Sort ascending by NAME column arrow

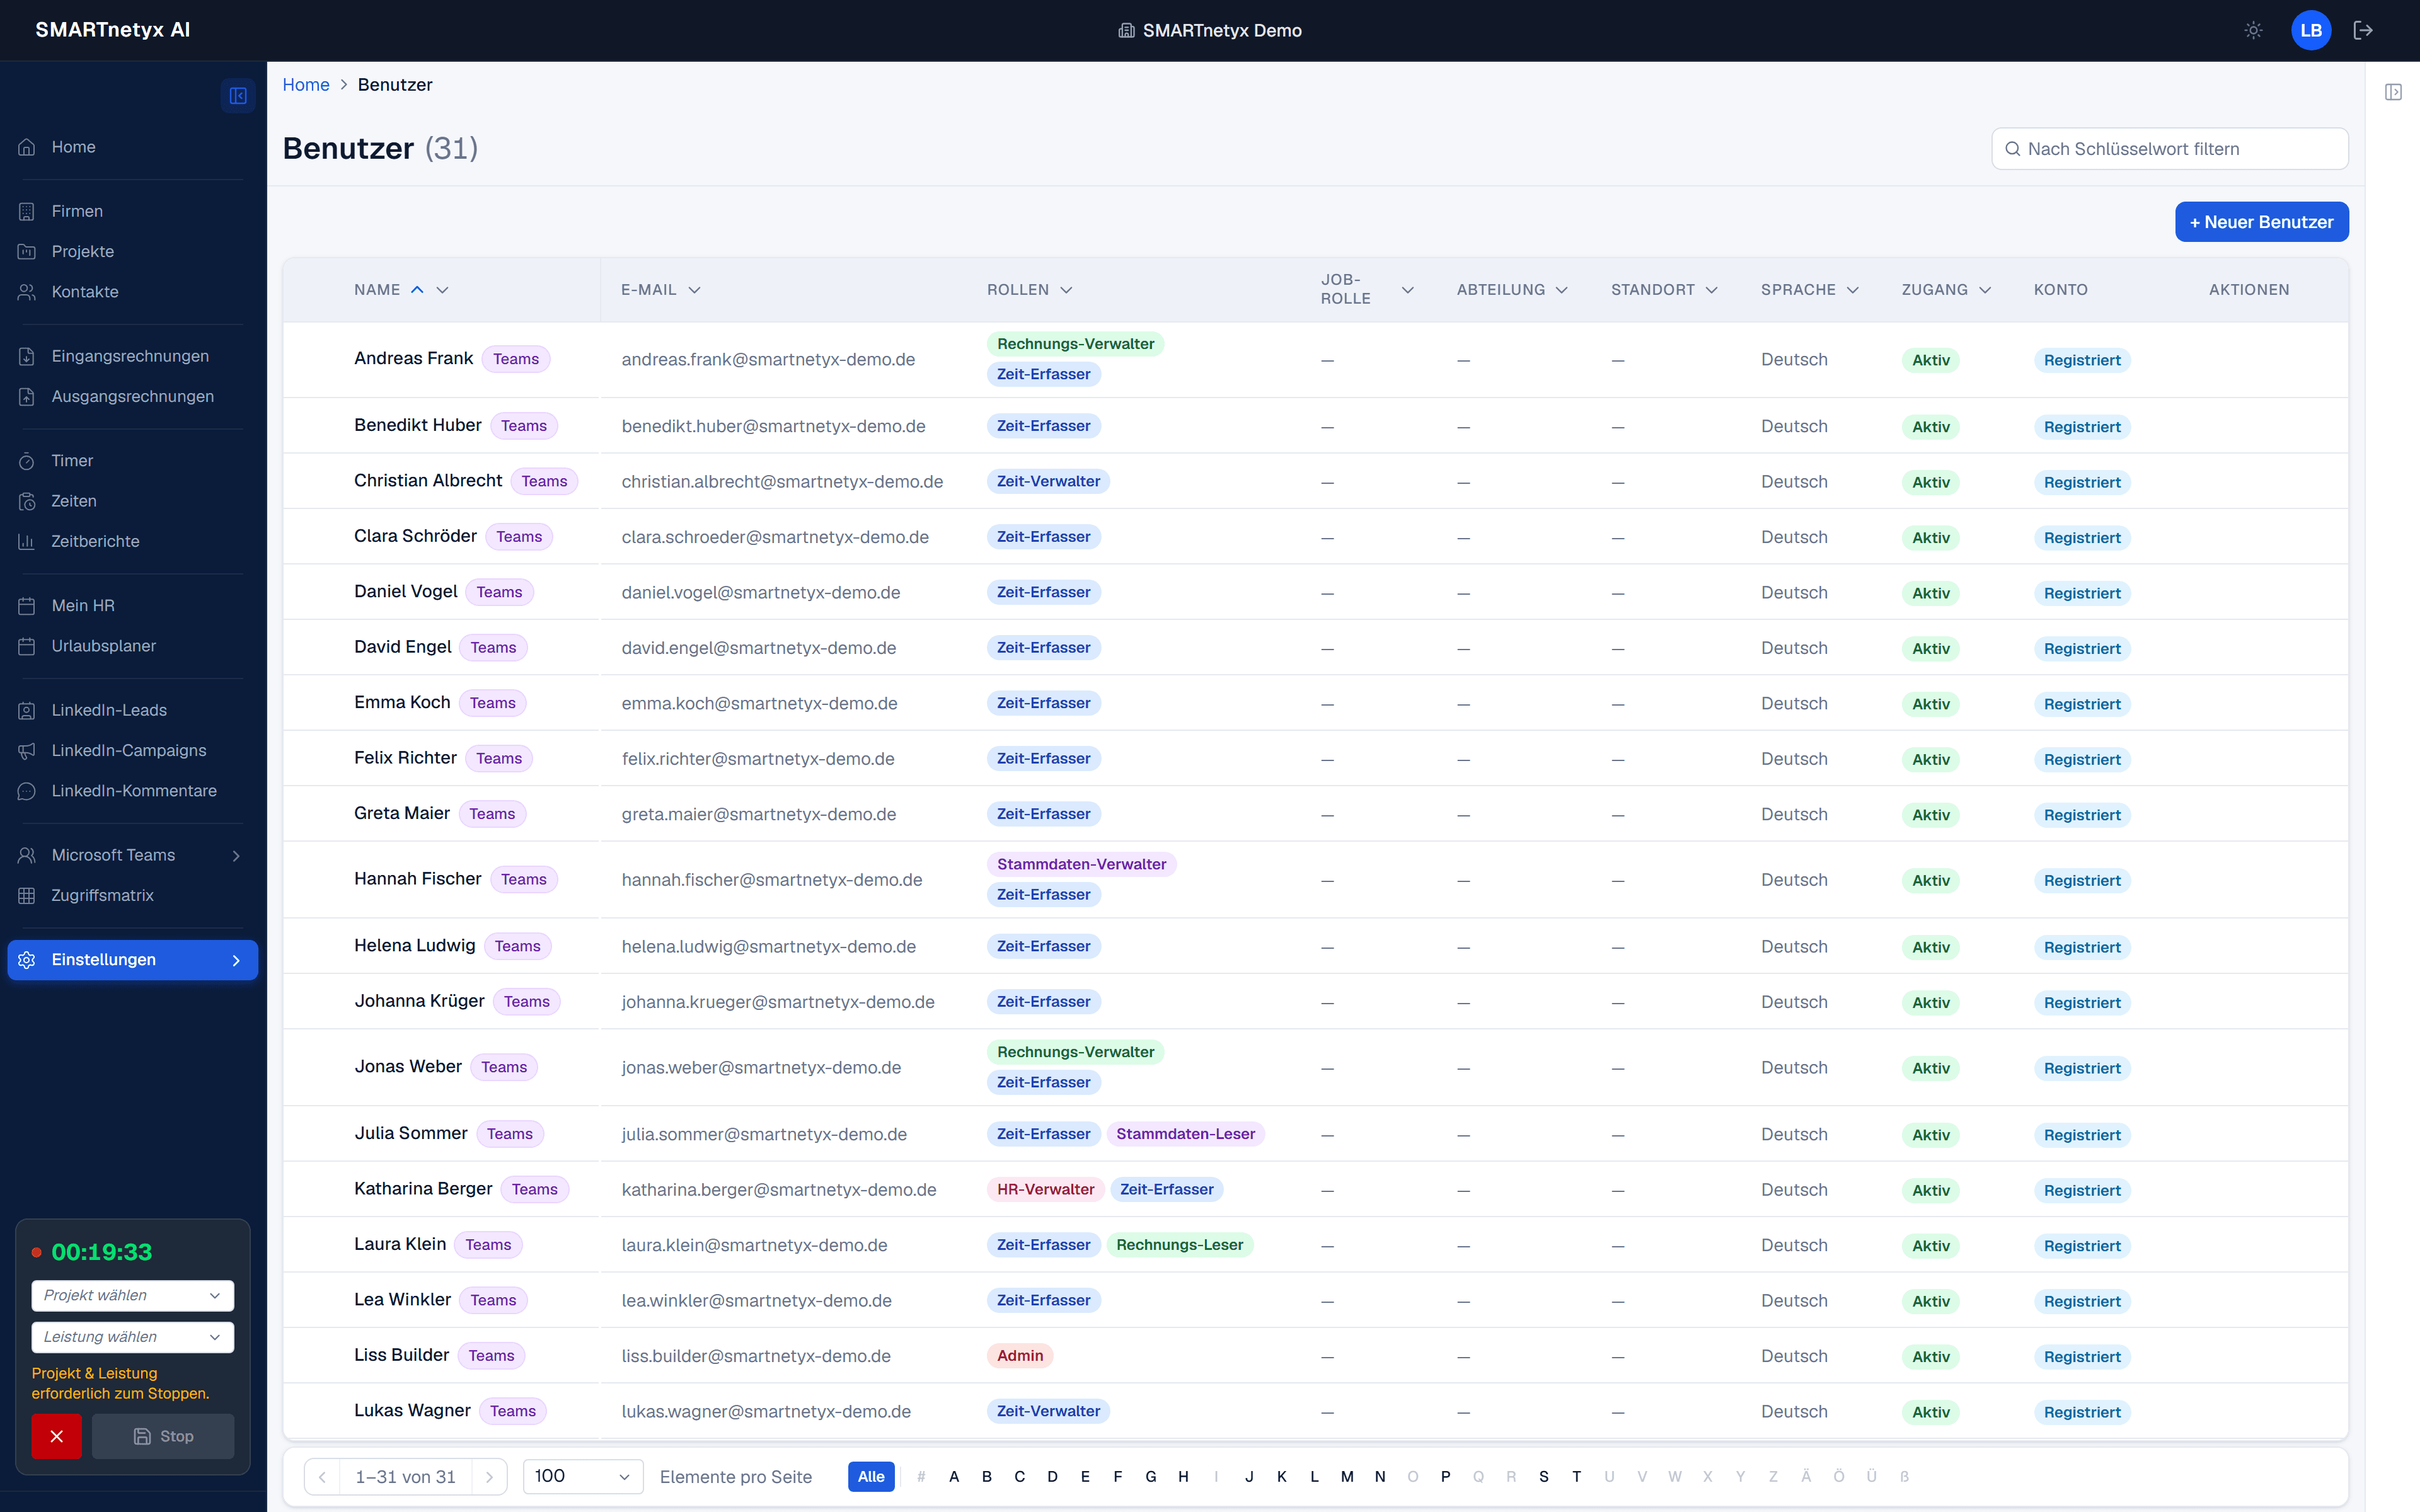click(418, 290)
